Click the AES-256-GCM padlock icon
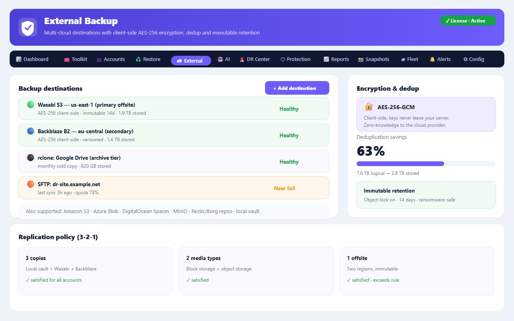Image resolution: width=514 pixels, height=321 pixels. [x=369, y=107]
